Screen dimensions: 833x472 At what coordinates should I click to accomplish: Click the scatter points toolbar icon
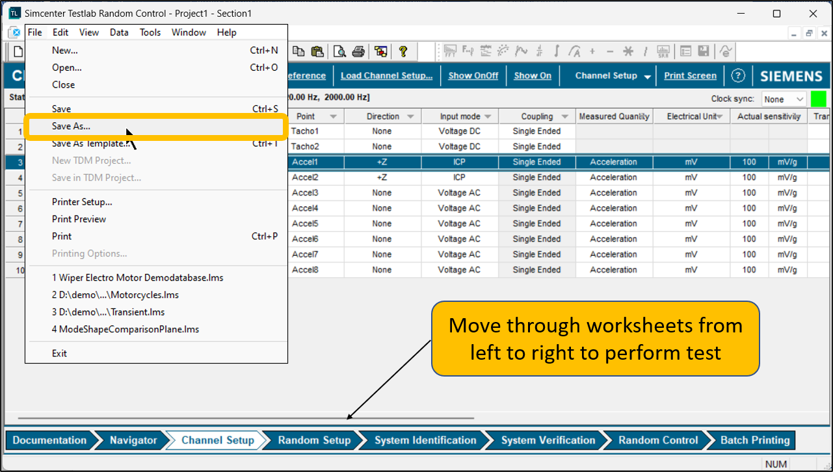[503, 51]
